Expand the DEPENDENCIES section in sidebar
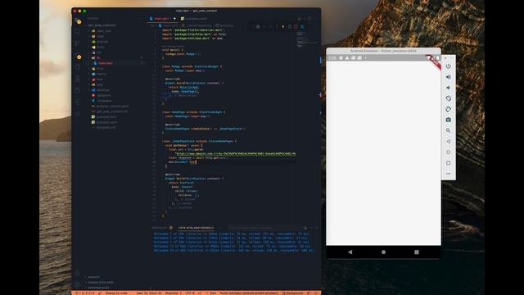The image size is (524, 295). pos(98,288)
